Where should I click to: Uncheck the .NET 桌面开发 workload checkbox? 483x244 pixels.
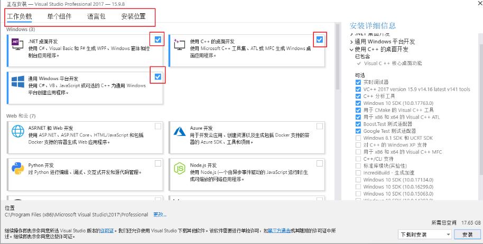click(x=157, y=40)
